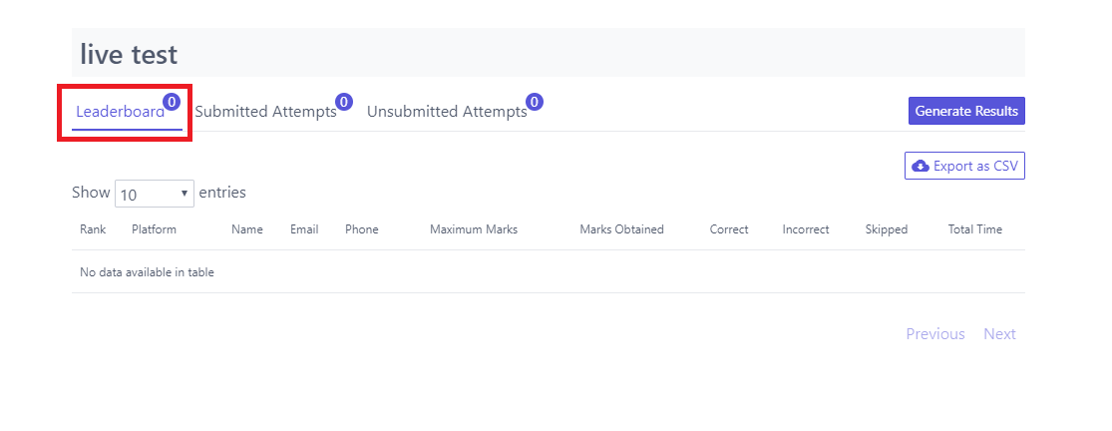1112x431 pixels.
Task: Click the Name column header
Action: coord(247,229)
